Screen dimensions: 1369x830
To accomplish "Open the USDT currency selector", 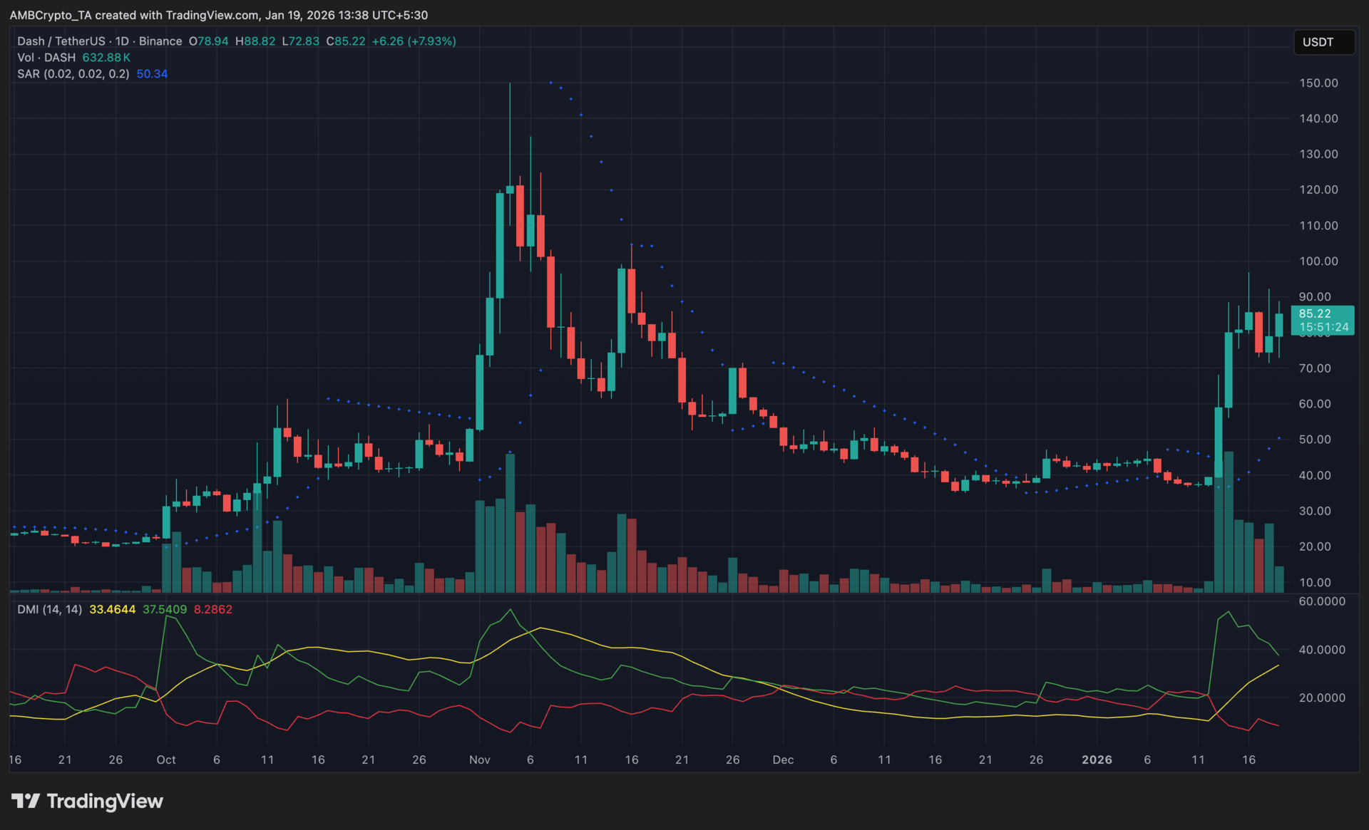I will tap(1323, 42).
